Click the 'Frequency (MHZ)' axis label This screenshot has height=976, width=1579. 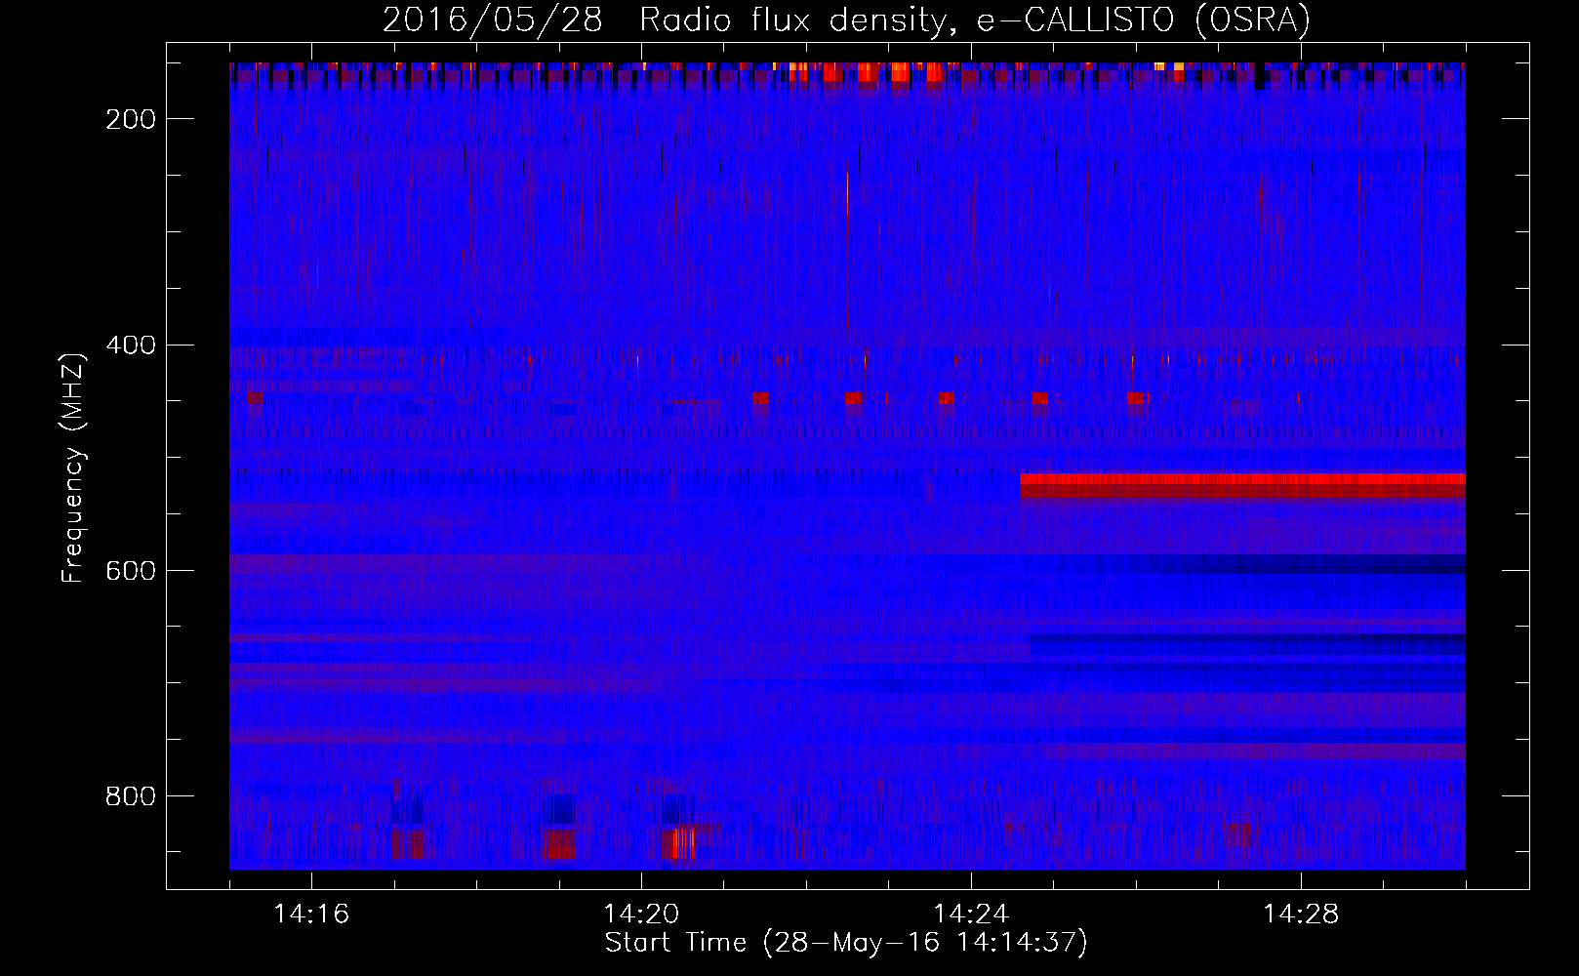(x=73, y=468)
